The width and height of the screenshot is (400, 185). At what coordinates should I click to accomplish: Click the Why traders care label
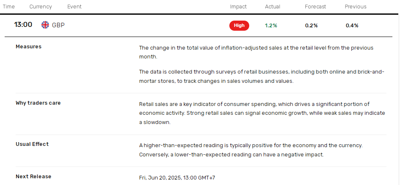click(38, 103)
